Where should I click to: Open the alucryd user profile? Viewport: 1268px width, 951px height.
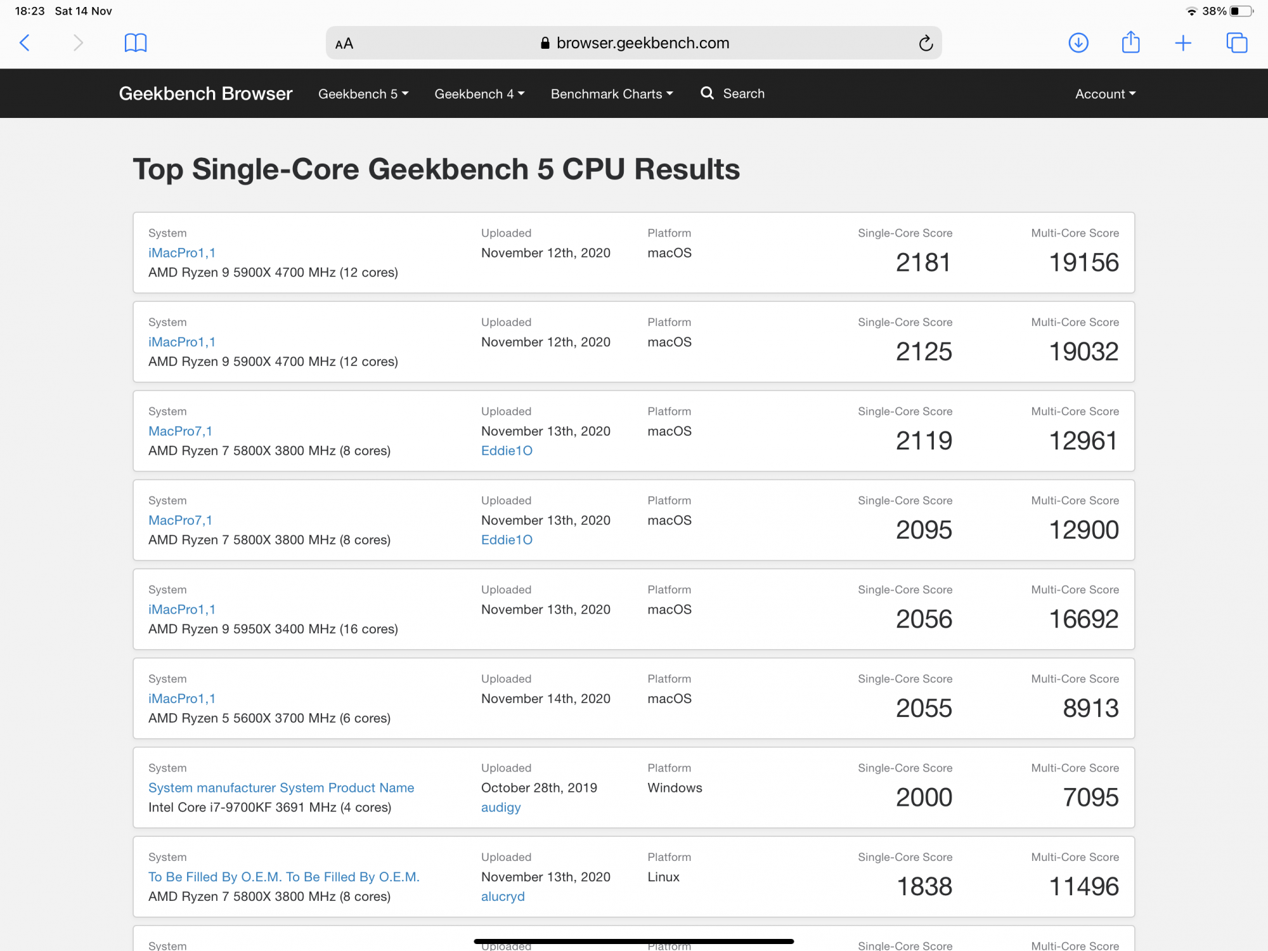[503, 896]
